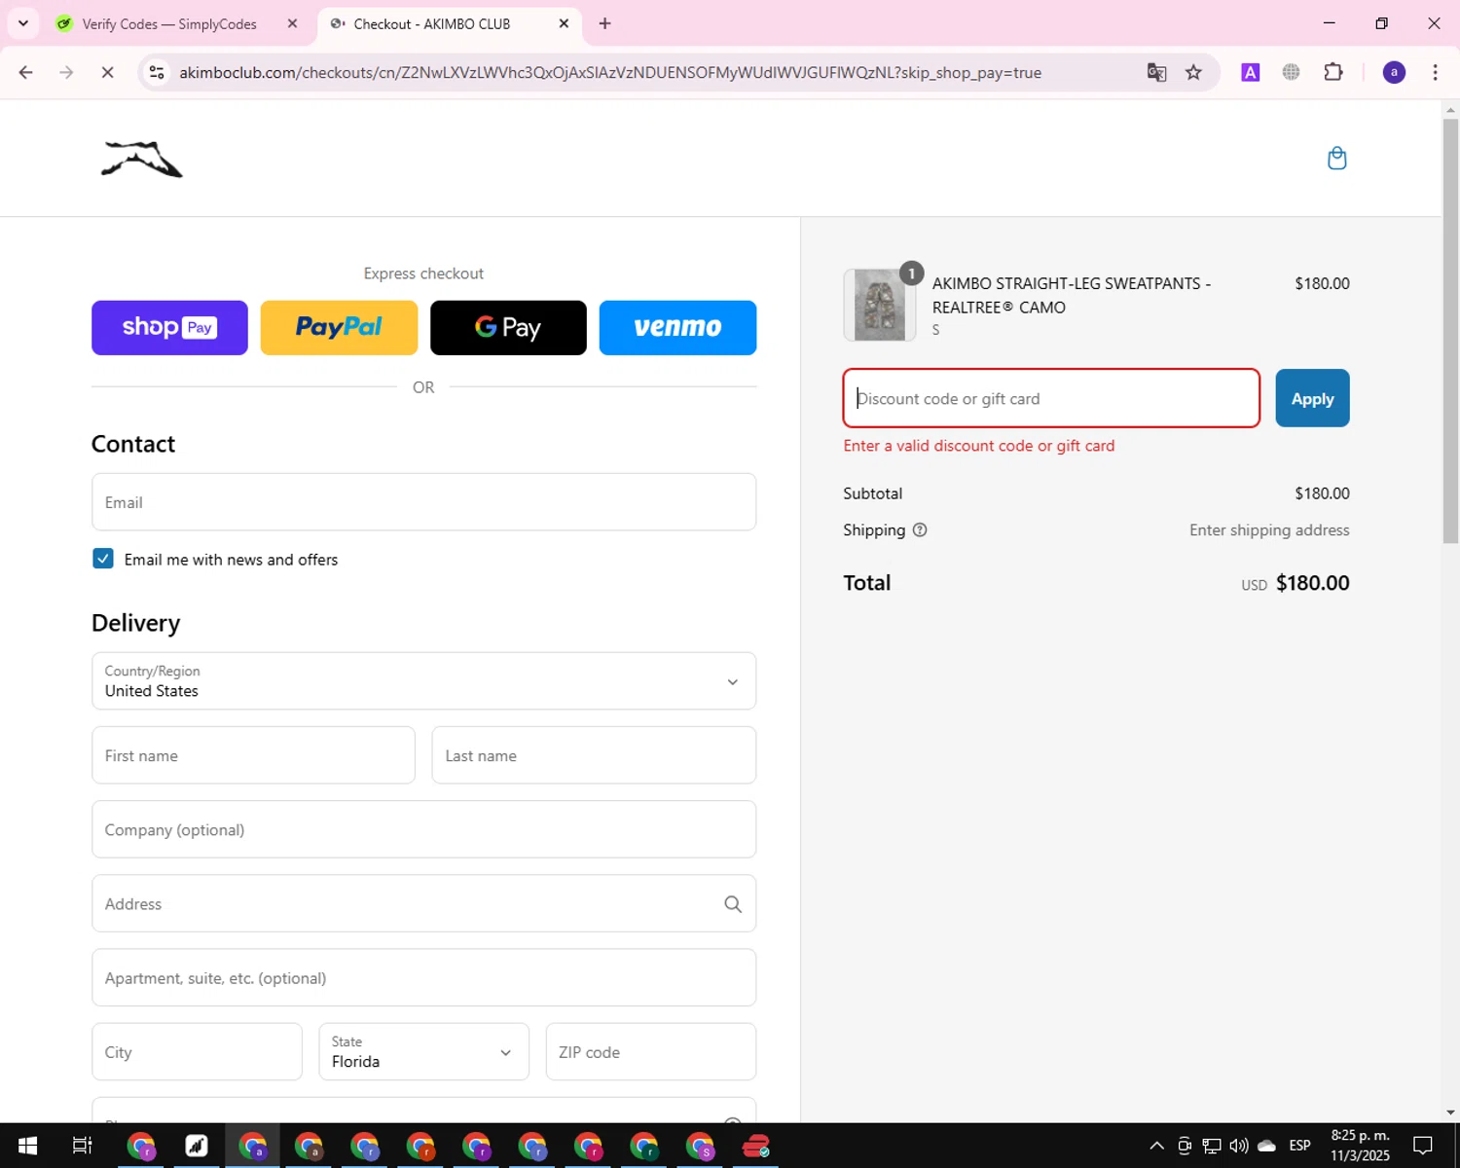Viewport: 1460px width, 1168px height.
Task: Click the Akimbo Club logo
Action: [142, 159]
